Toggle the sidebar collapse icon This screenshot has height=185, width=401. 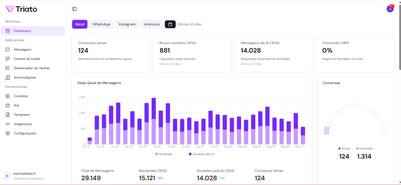(x=74, y=9)
